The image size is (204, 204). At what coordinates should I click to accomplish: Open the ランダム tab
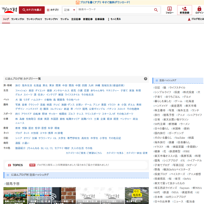click(65, 19)
